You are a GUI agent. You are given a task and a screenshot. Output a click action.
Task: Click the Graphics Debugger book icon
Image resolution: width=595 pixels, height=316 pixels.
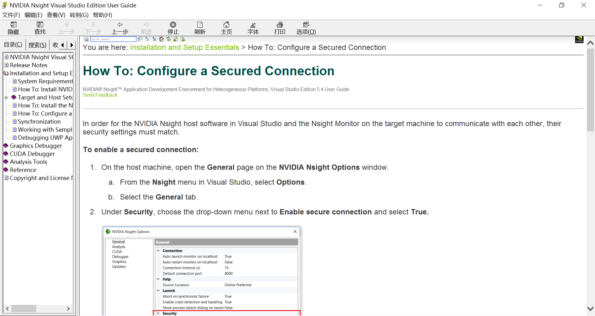(6, 146)
